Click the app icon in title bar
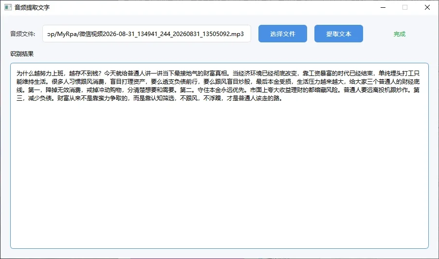The height and width of the screenshot is (259, 439). (8, 7)
